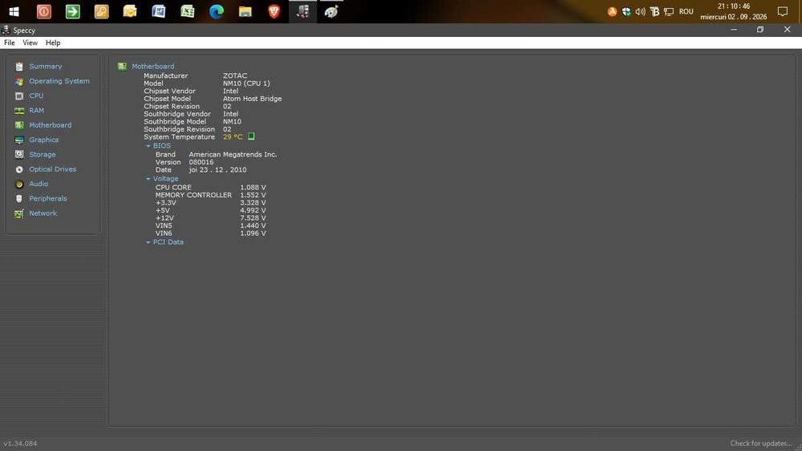Open Microsoft Excel from the taskbar

(x=187, y=11)
